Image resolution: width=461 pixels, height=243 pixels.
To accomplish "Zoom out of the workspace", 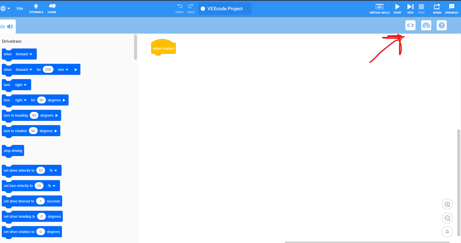I will tap(447, 218).
